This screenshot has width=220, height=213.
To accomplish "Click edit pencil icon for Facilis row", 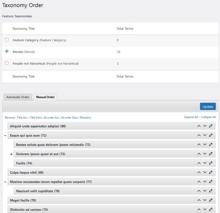I will click(211, 163).
